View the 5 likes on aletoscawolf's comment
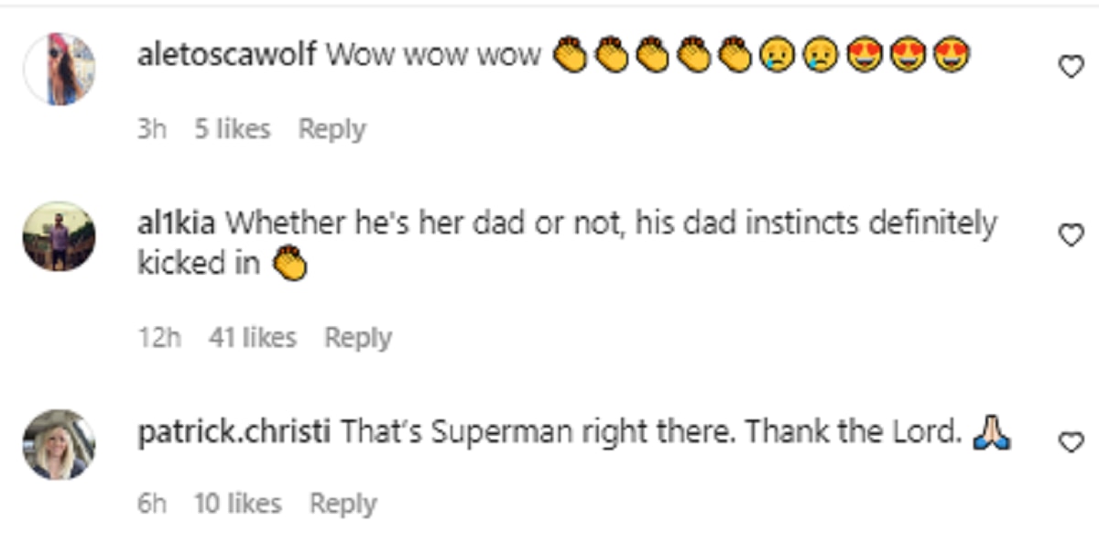Viewport: 1099px width, 533px height. click(x=232, y=129)
